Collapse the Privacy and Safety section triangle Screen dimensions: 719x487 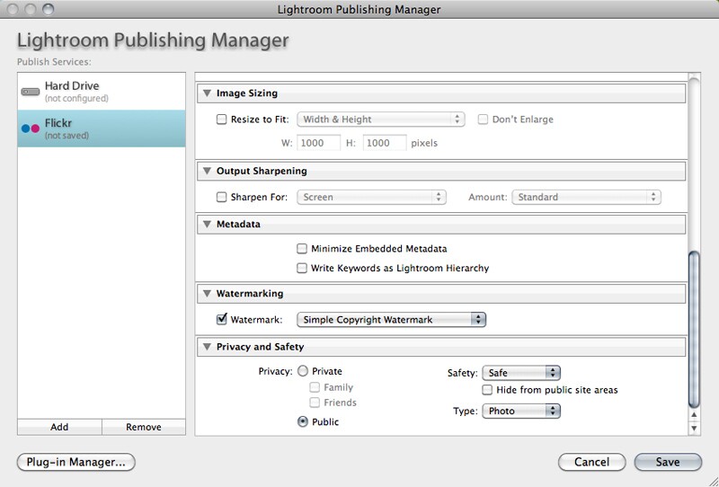[x=208, y=347]
